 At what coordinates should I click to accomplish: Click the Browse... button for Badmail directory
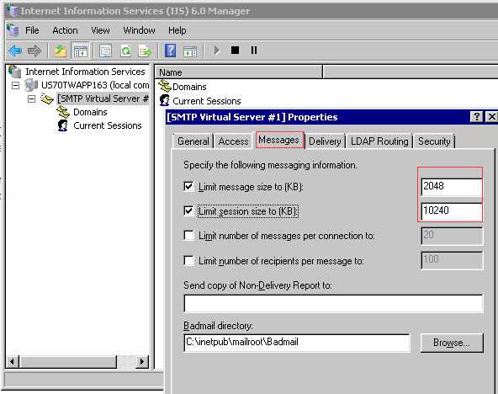coord(452,343)
